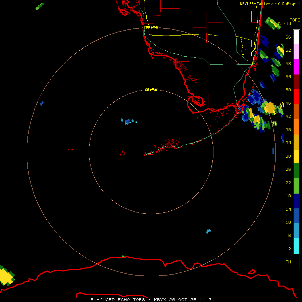Click the '58' legend value

click(x=288, y=63)
